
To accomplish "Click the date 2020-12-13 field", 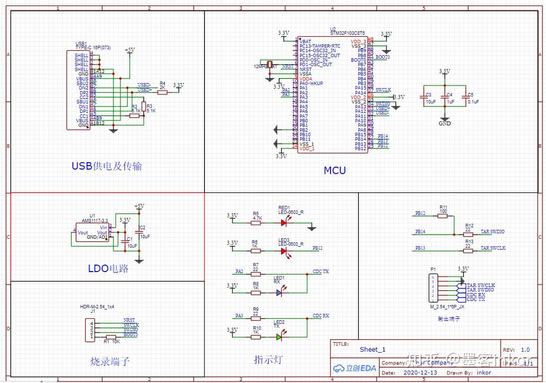I will click(420, 373).
